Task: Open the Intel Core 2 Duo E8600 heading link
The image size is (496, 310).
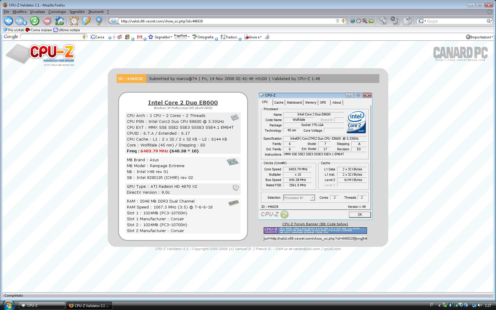Action: pyautogui.click(x=183, y=102)
